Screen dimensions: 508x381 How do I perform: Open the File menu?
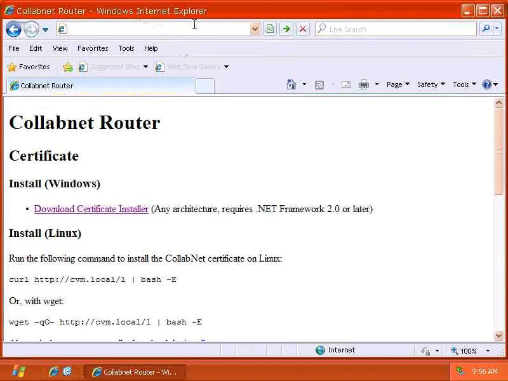tap(13, 48)
